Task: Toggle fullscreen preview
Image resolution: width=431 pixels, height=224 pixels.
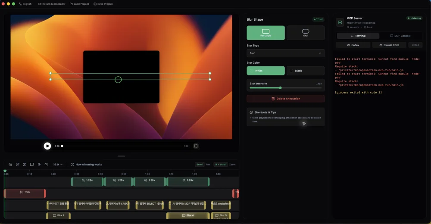Action: (x=196, y=146)
